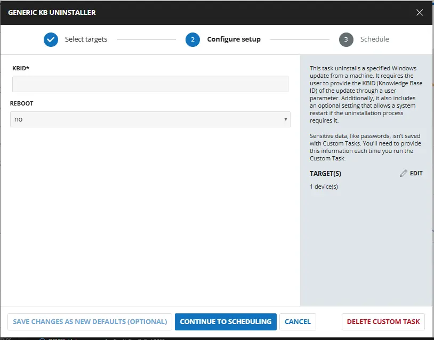Cancel the custom task setup

(298, 322)
